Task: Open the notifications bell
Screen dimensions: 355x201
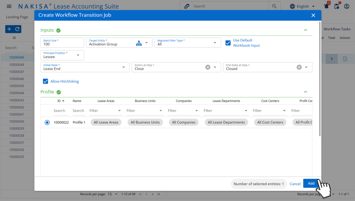Action: 326,6
